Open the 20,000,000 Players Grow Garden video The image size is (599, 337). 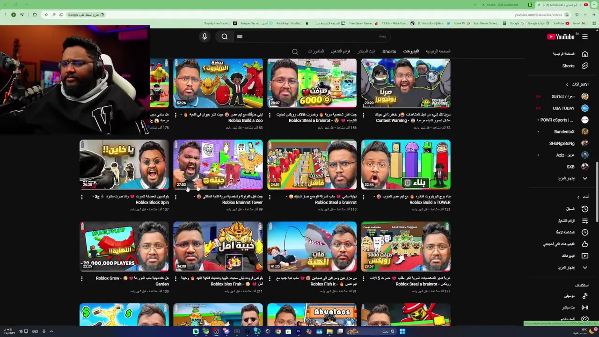[124, 247]
